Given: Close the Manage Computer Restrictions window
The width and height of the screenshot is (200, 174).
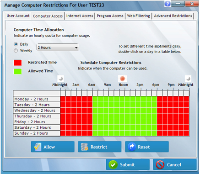Looking at the screenshot, I should click(192, 4).
